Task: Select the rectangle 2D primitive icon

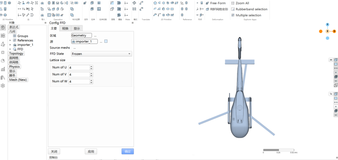Action: pyautogui.click(x=172, y=9)
